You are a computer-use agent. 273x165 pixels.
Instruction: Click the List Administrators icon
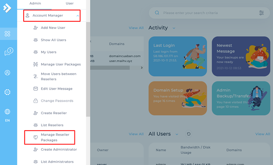tap(36, 161)
